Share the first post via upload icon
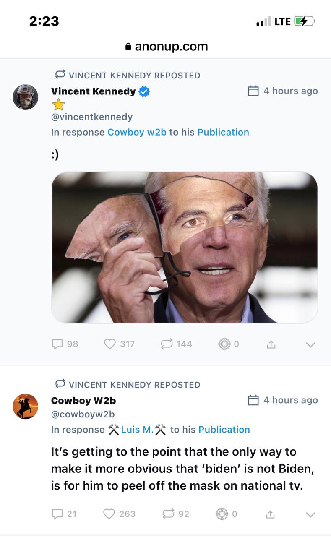331x537 pixels. click(271, 344)
